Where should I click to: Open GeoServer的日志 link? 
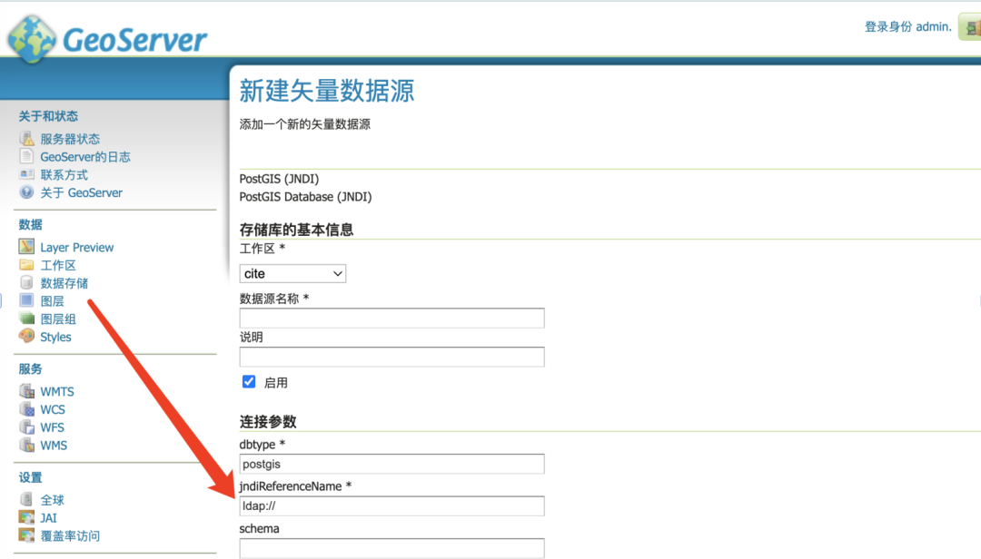[85, 157]
